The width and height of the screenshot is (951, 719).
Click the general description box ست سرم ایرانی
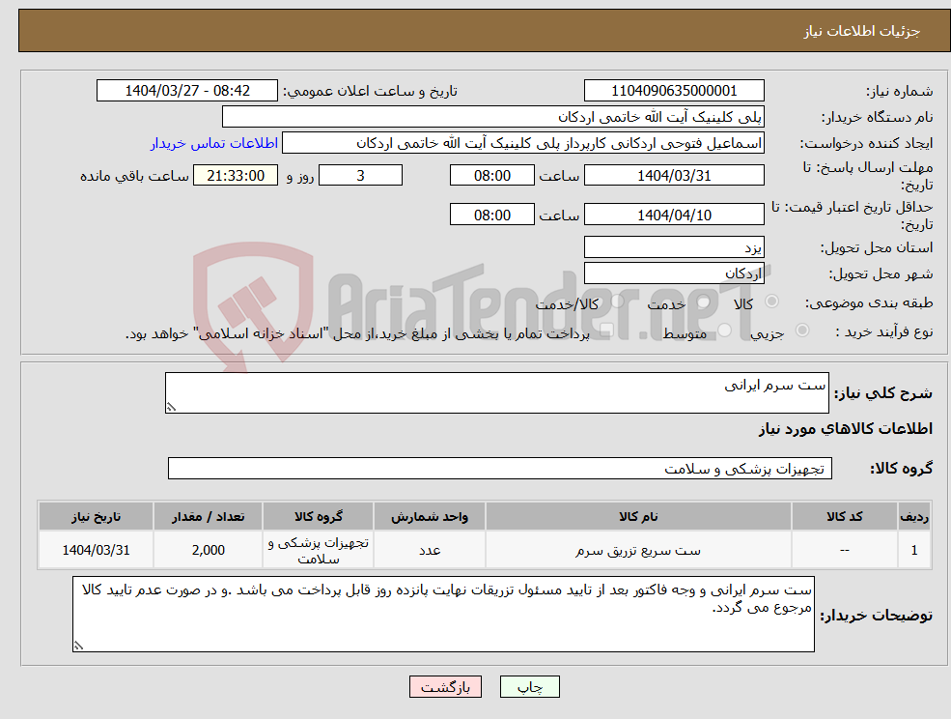pos(496,393)
